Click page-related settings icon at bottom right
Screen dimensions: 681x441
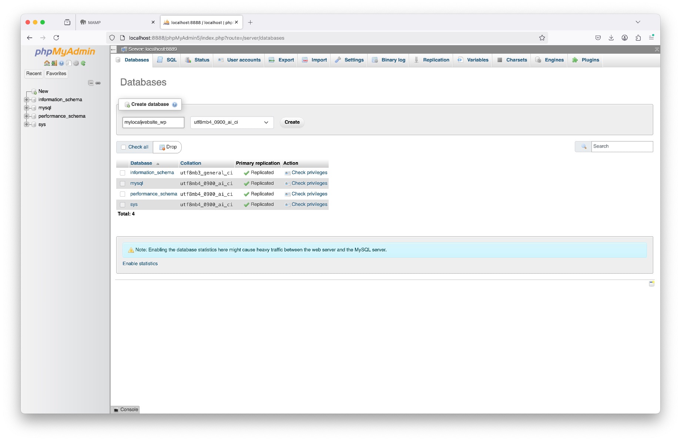pos(651,284)
